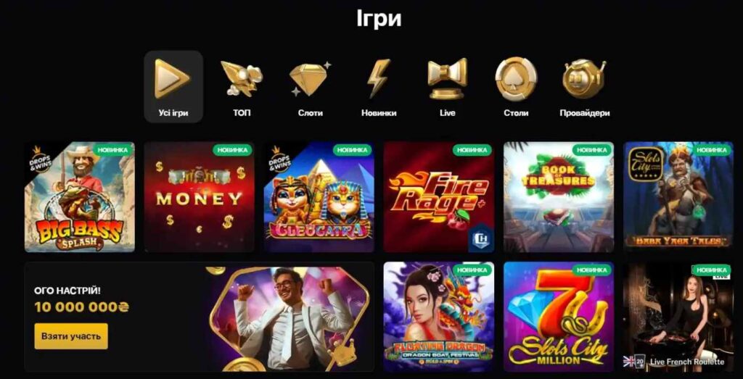Viewport: 743px width, 379px height.
Task: Launch the Fire Rage+ game
Action: [439, 197]
